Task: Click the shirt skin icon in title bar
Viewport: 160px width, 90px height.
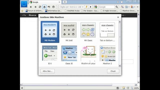Action: [x=122, y=2]
